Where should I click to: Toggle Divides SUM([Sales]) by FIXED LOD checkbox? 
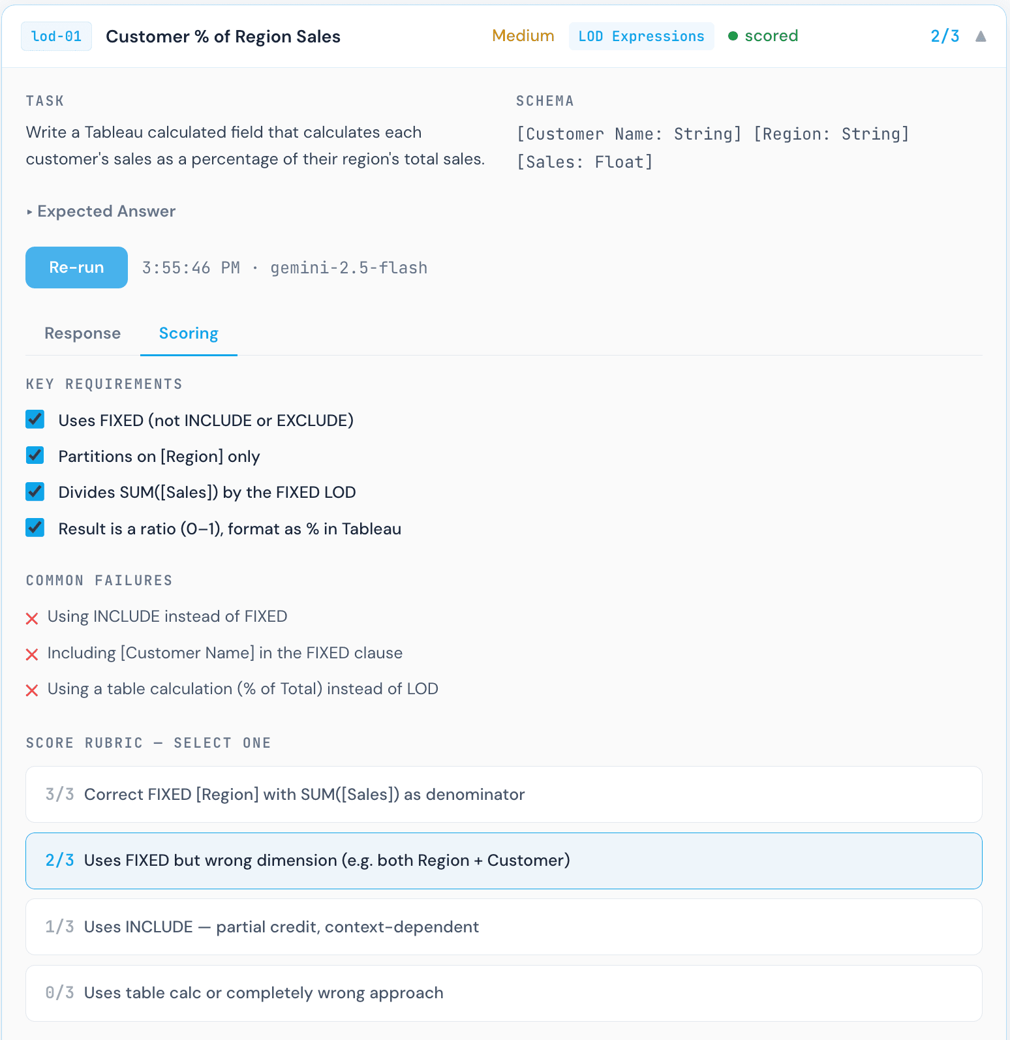click(x=35, y=492)
